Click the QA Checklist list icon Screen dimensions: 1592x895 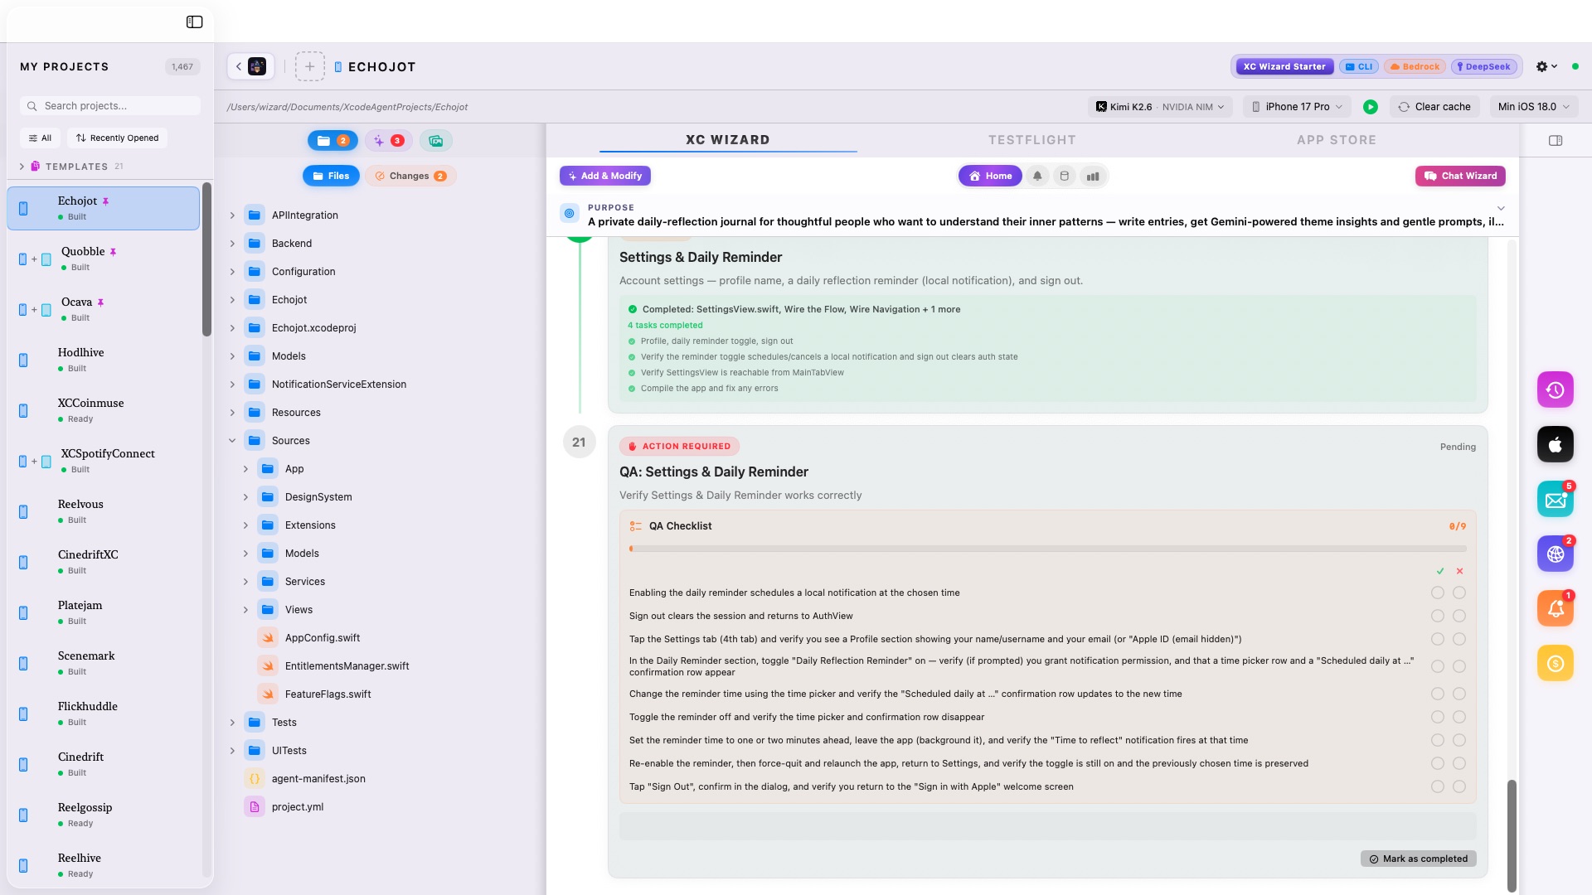pyautogui.click(x=636, y=526)
